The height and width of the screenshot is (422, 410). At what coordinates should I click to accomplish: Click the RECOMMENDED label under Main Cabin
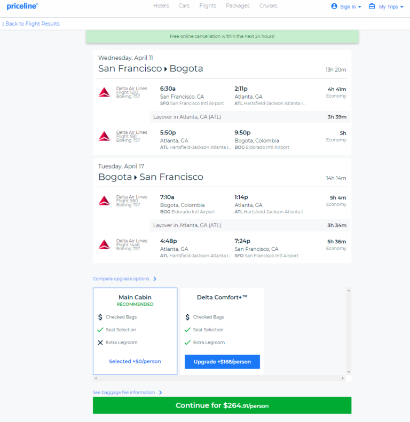(135, 305)
